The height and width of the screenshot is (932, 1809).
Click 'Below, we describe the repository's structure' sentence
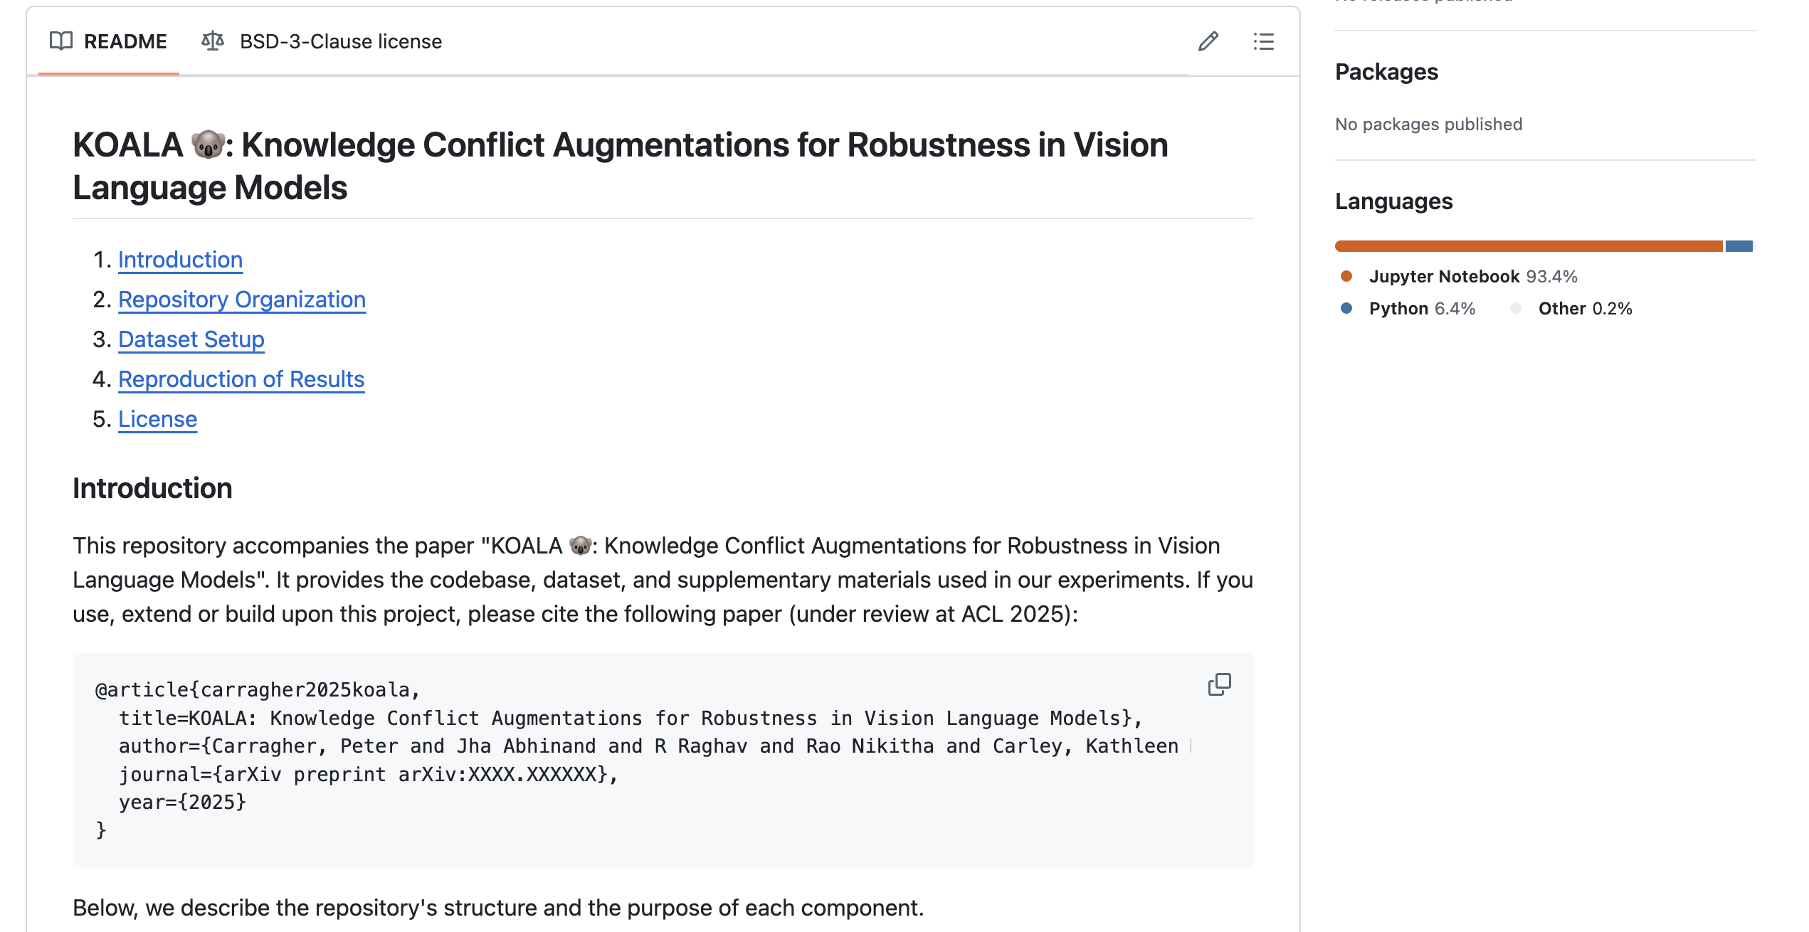pos(498,908)
